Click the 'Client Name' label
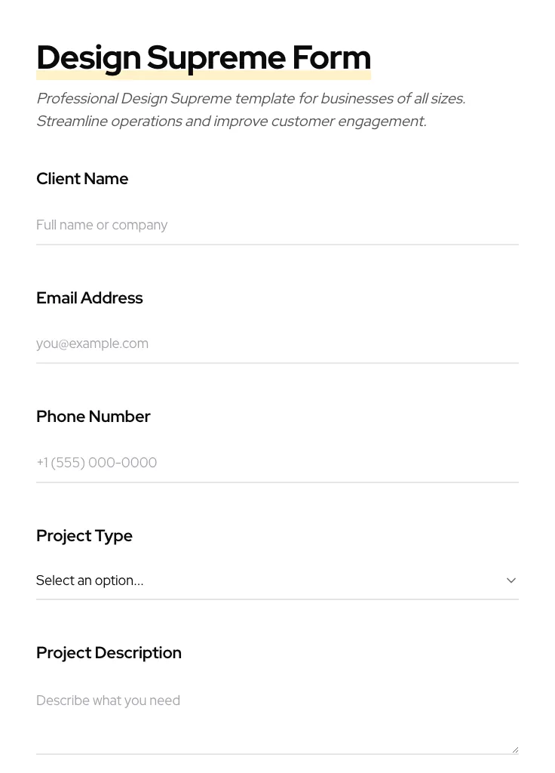555x773 pixels. pos(82,179)
